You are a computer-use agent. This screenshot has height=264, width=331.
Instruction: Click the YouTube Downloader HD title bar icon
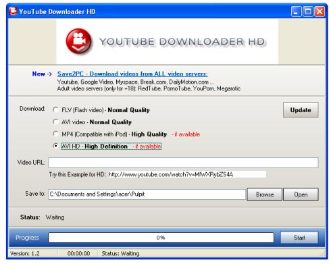tap(13, 11)
